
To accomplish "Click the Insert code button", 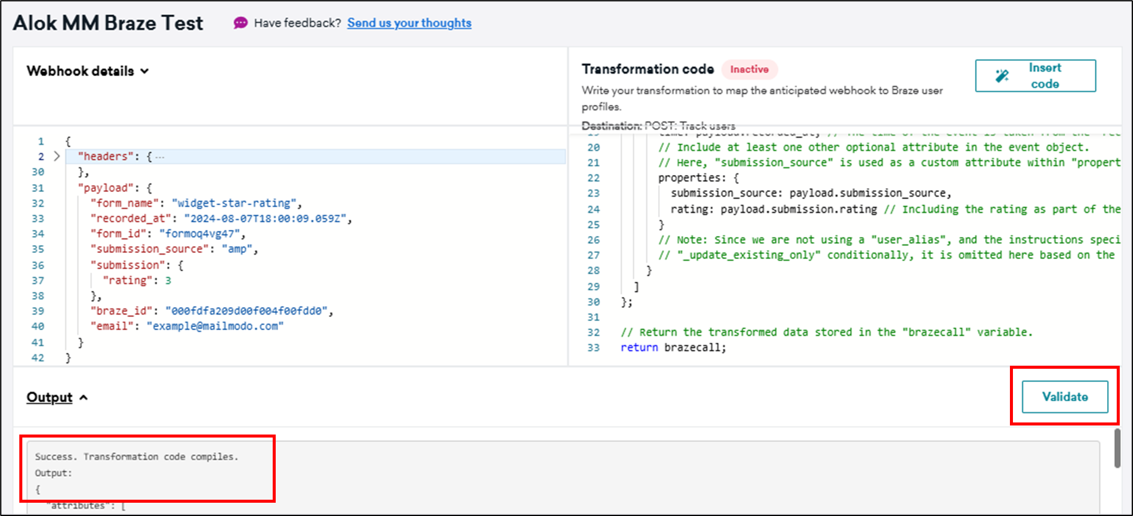I will point(1035,75).
